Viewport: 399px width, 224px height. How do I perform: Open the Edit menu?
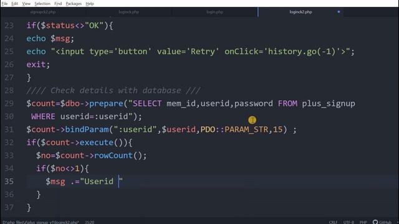pos(14,4)
